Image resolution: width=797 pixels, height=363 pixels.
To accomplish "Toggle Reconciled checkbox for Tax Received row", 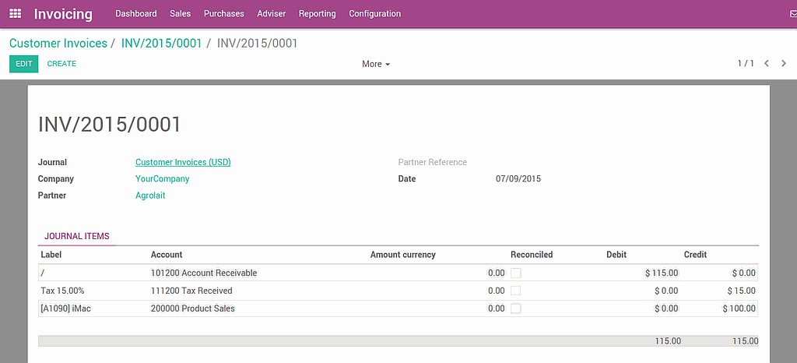I will pyautogui.click(x=516, y=291).
